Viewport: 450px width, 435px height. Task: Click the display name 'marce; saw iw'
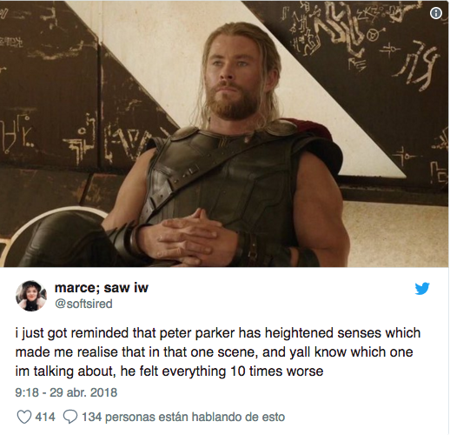pos(102,288)
